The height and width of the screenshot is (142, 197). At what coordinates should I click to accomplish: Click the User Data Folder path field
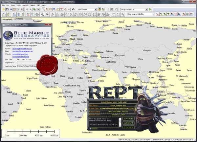(x=27, y=66)
